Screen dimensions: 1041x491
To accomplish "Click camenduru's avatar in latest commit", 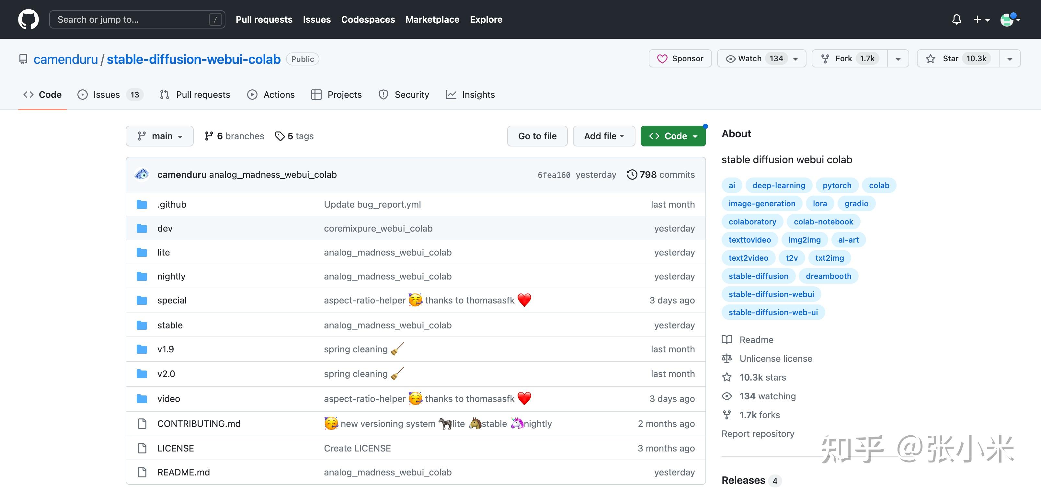I will click(142, 175).
